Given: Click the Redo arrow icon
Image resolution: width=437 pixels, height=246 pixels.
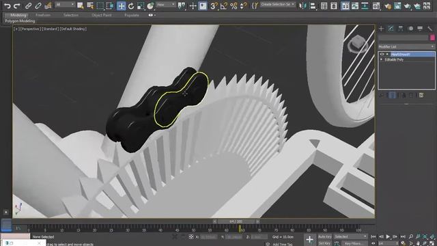Looking at the screenshot, I should [17, 5].
